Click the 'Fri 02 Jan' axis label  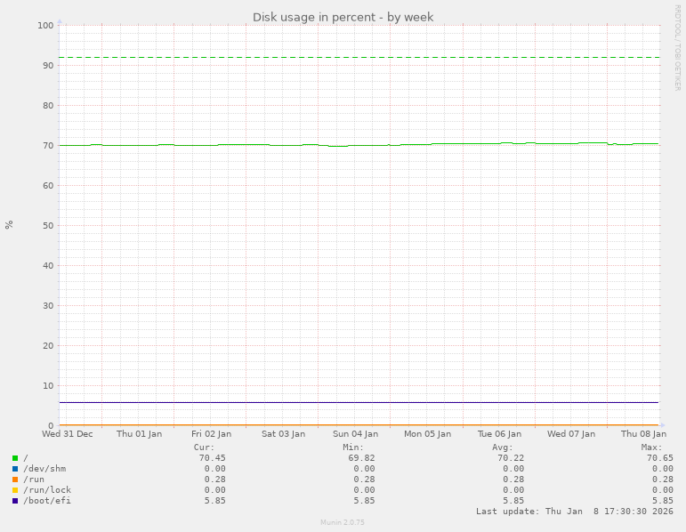[x=211, y=433]
